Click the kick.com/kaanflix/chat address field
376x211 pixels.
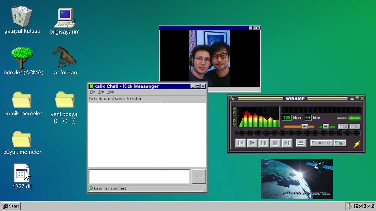[x=147, y=99]
